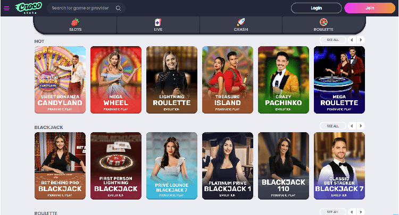Click See All for Hot games
The height and width of the screenshot is (215, 399).
[333, 40]
